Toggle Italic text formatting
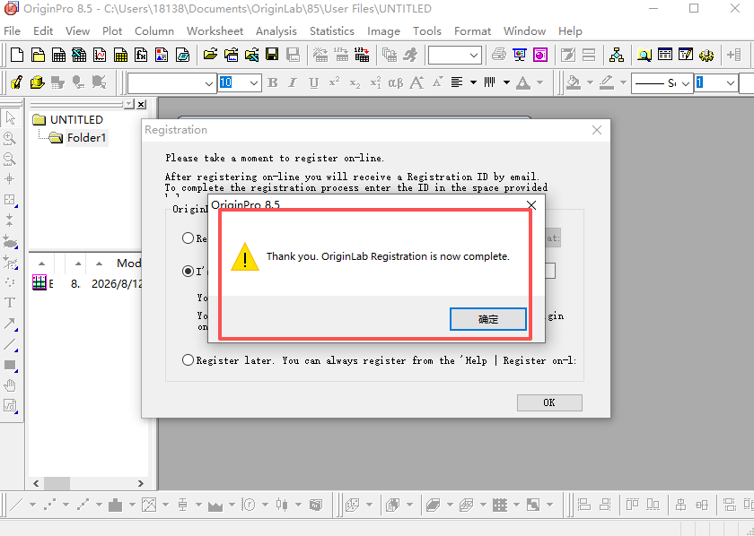The width and height of the screenshot is (754, 536). click(x=293, y=82)
